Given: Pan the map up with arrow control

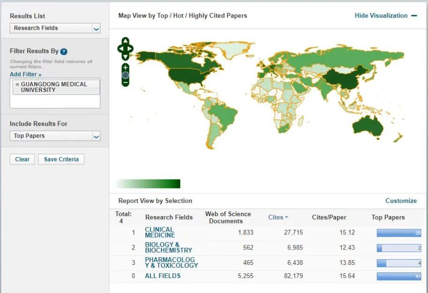Looking at the screenshot, I should [x=125, y=41].
